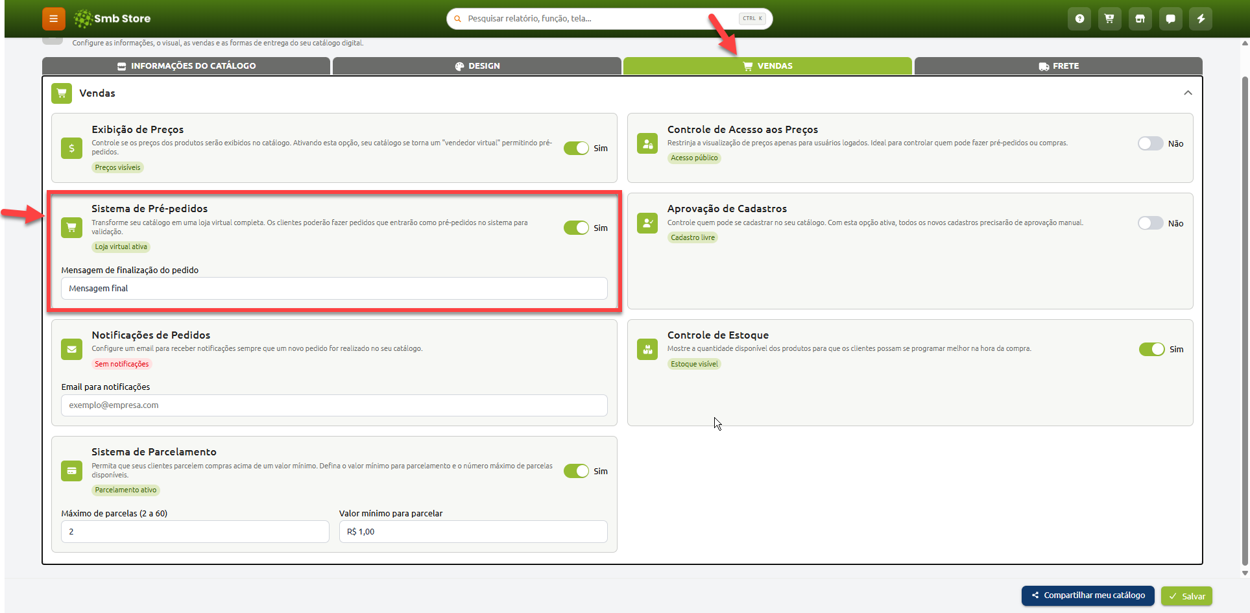
Task: Click the Sem notificações badge
Action: pyautogui.click(x=122, y=364)
